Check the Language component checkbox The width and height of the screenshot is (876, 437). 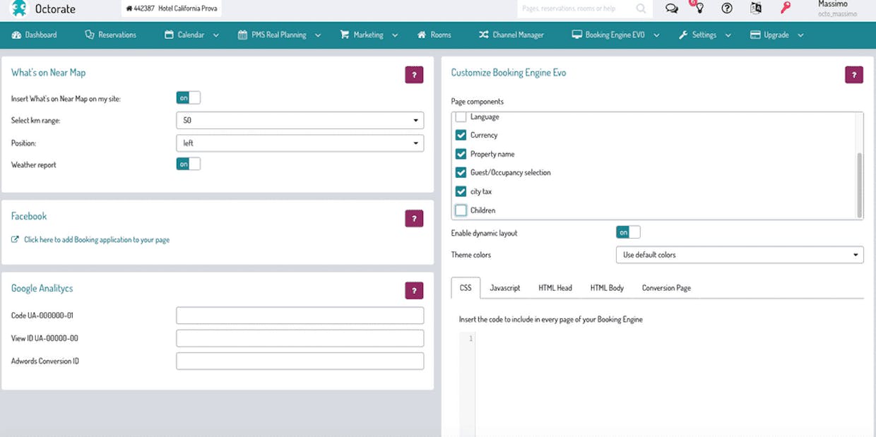point(461,117)
